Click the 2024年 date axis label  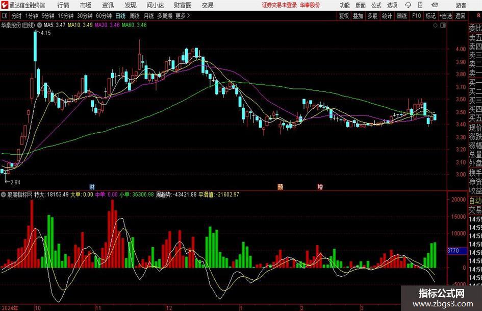coord(10,308)
